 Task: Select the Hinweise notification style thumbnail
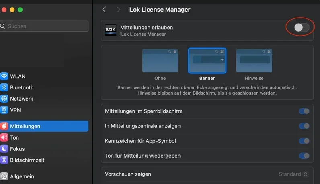click(x=255, y=61)
